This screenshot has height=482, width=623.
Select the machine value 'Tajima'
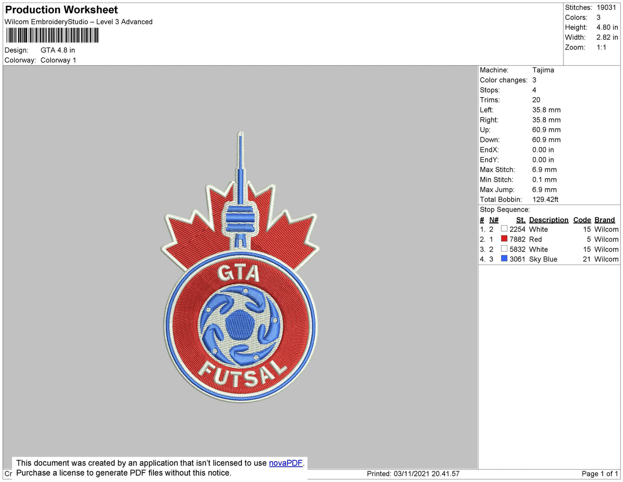543,70
